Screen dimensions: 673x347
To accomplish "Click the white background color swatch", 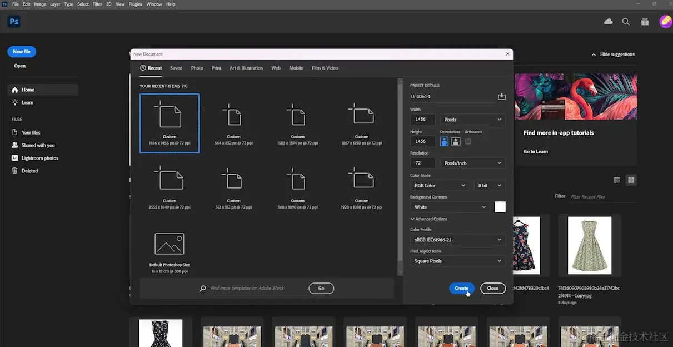I will pyautogui.click(x=500, y=207).
